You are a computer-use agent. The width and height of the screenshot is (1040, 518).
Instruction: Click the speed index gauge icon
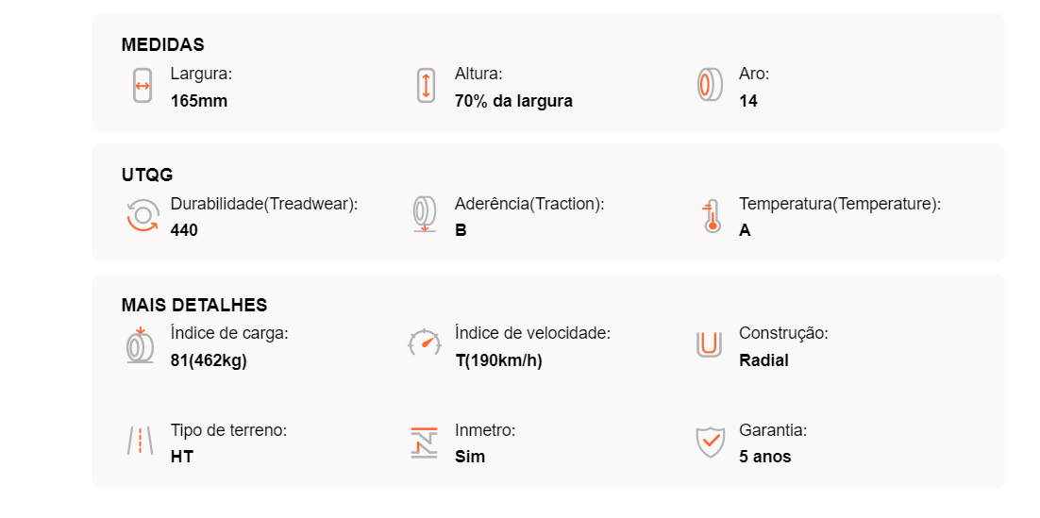point(425,343)
